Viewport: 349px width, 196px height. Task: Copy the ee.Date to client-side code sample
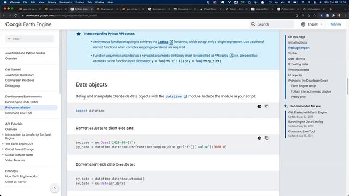[267, 138]
